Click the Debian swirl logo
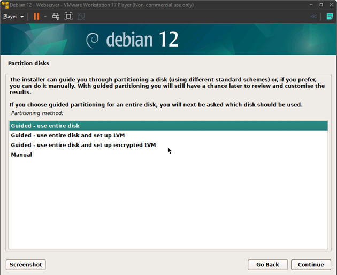 [x=93, y=40]
